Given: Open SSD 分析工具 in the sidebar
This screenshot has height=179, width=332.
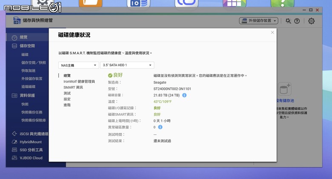Looking at the screenshot, I should pyautogui.click(x=31, y=150).
